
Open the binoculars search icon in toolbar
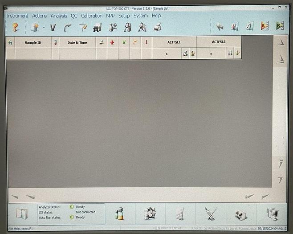click(x=97, y=28)
